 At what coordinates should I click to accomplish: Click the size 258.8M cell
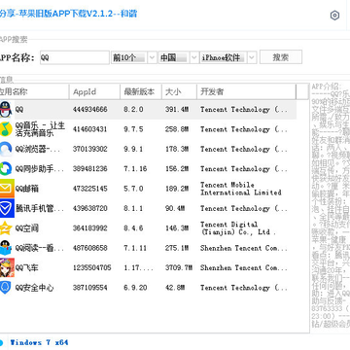pyautogui.click(x=177, y=129)
